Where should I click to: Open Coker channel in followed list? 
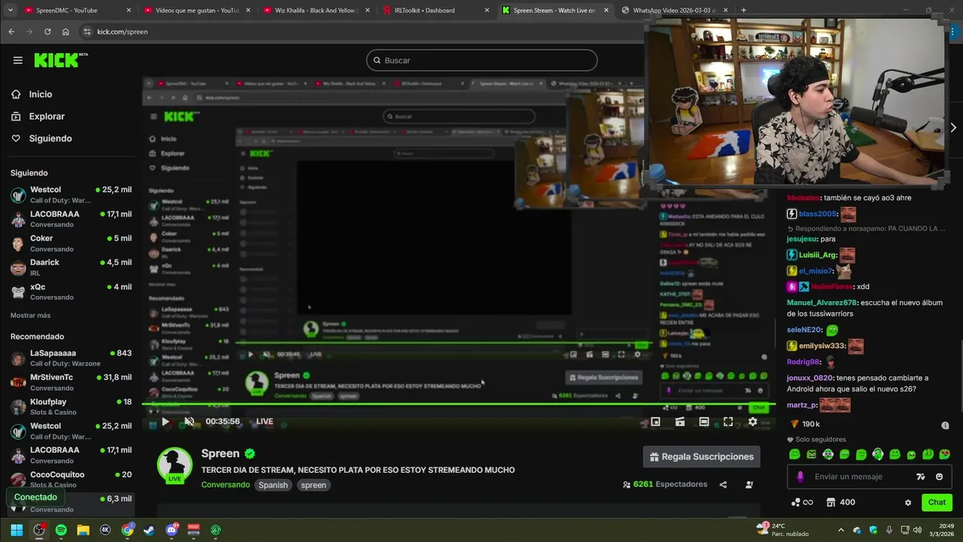(x=71, y=243)
